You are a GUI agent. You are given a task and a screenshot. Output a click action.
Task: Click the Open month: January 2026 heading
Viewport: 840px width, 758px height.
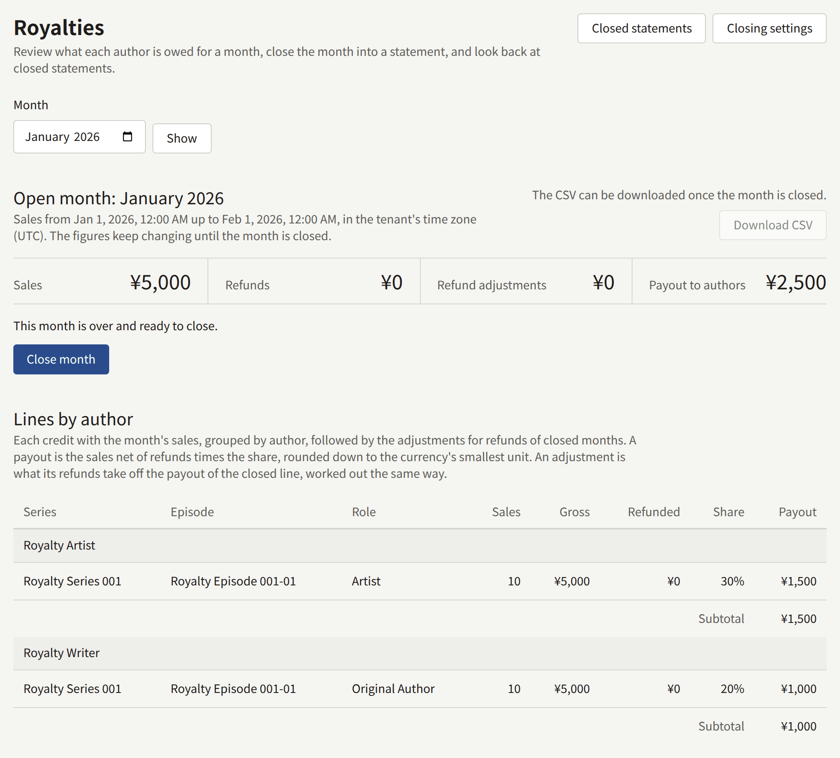[x=119, y=198]
